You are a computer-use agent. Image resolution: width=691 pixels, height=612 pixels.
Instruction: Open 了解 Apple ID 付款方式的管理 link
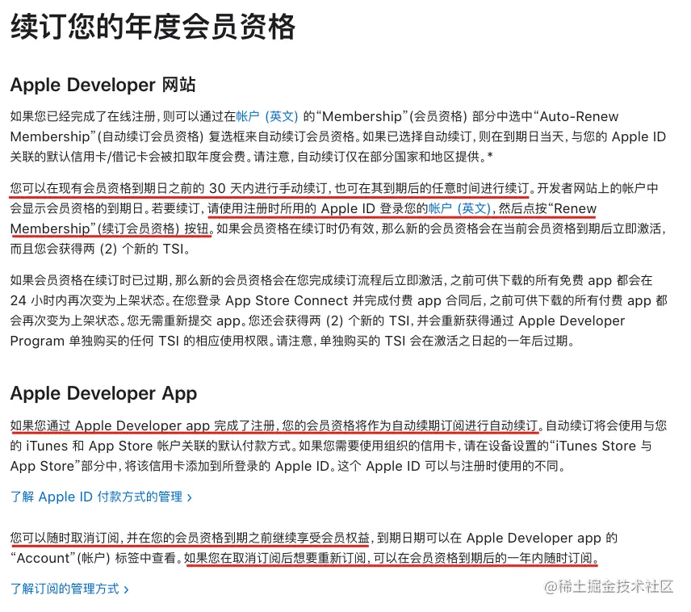pyautogui.click(x=102, y=497)
